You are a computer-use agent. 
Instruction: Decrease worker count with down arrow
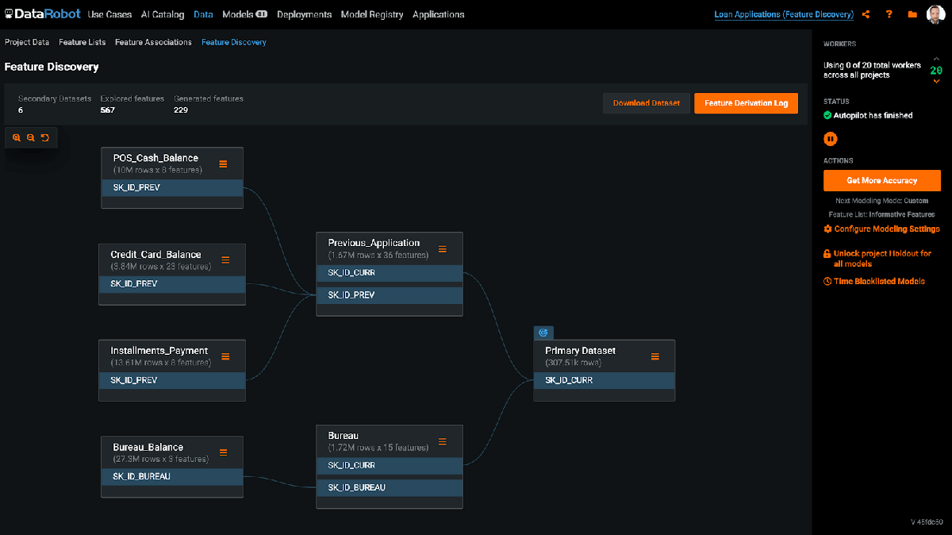pos(936,81)
